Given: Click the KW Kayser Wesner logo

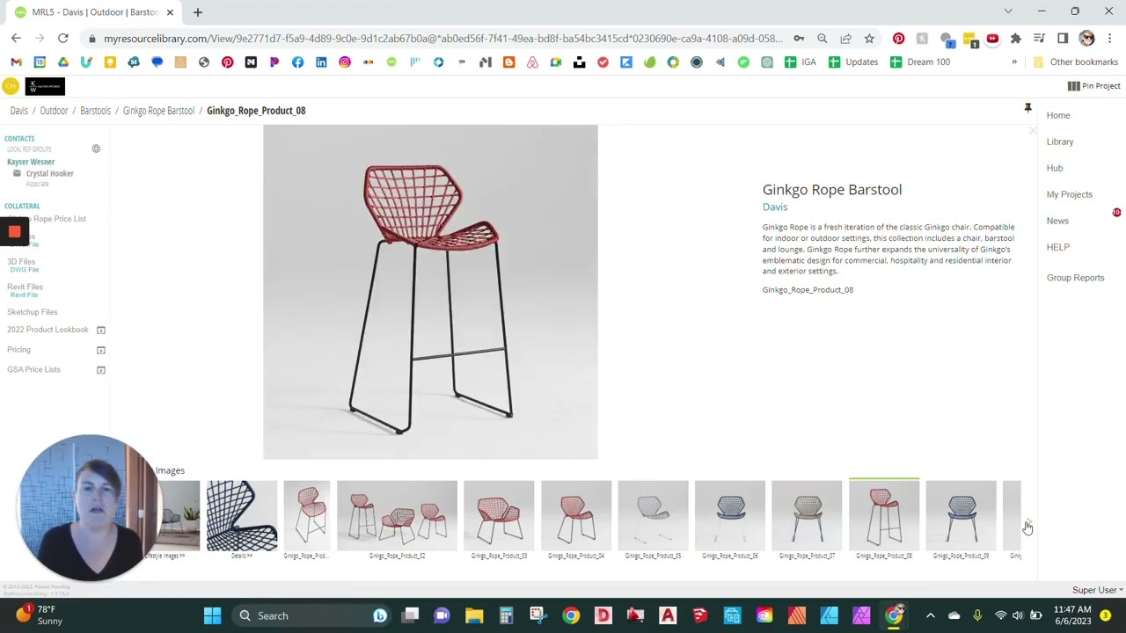Looking at the screenshot, I should [45, 86].
